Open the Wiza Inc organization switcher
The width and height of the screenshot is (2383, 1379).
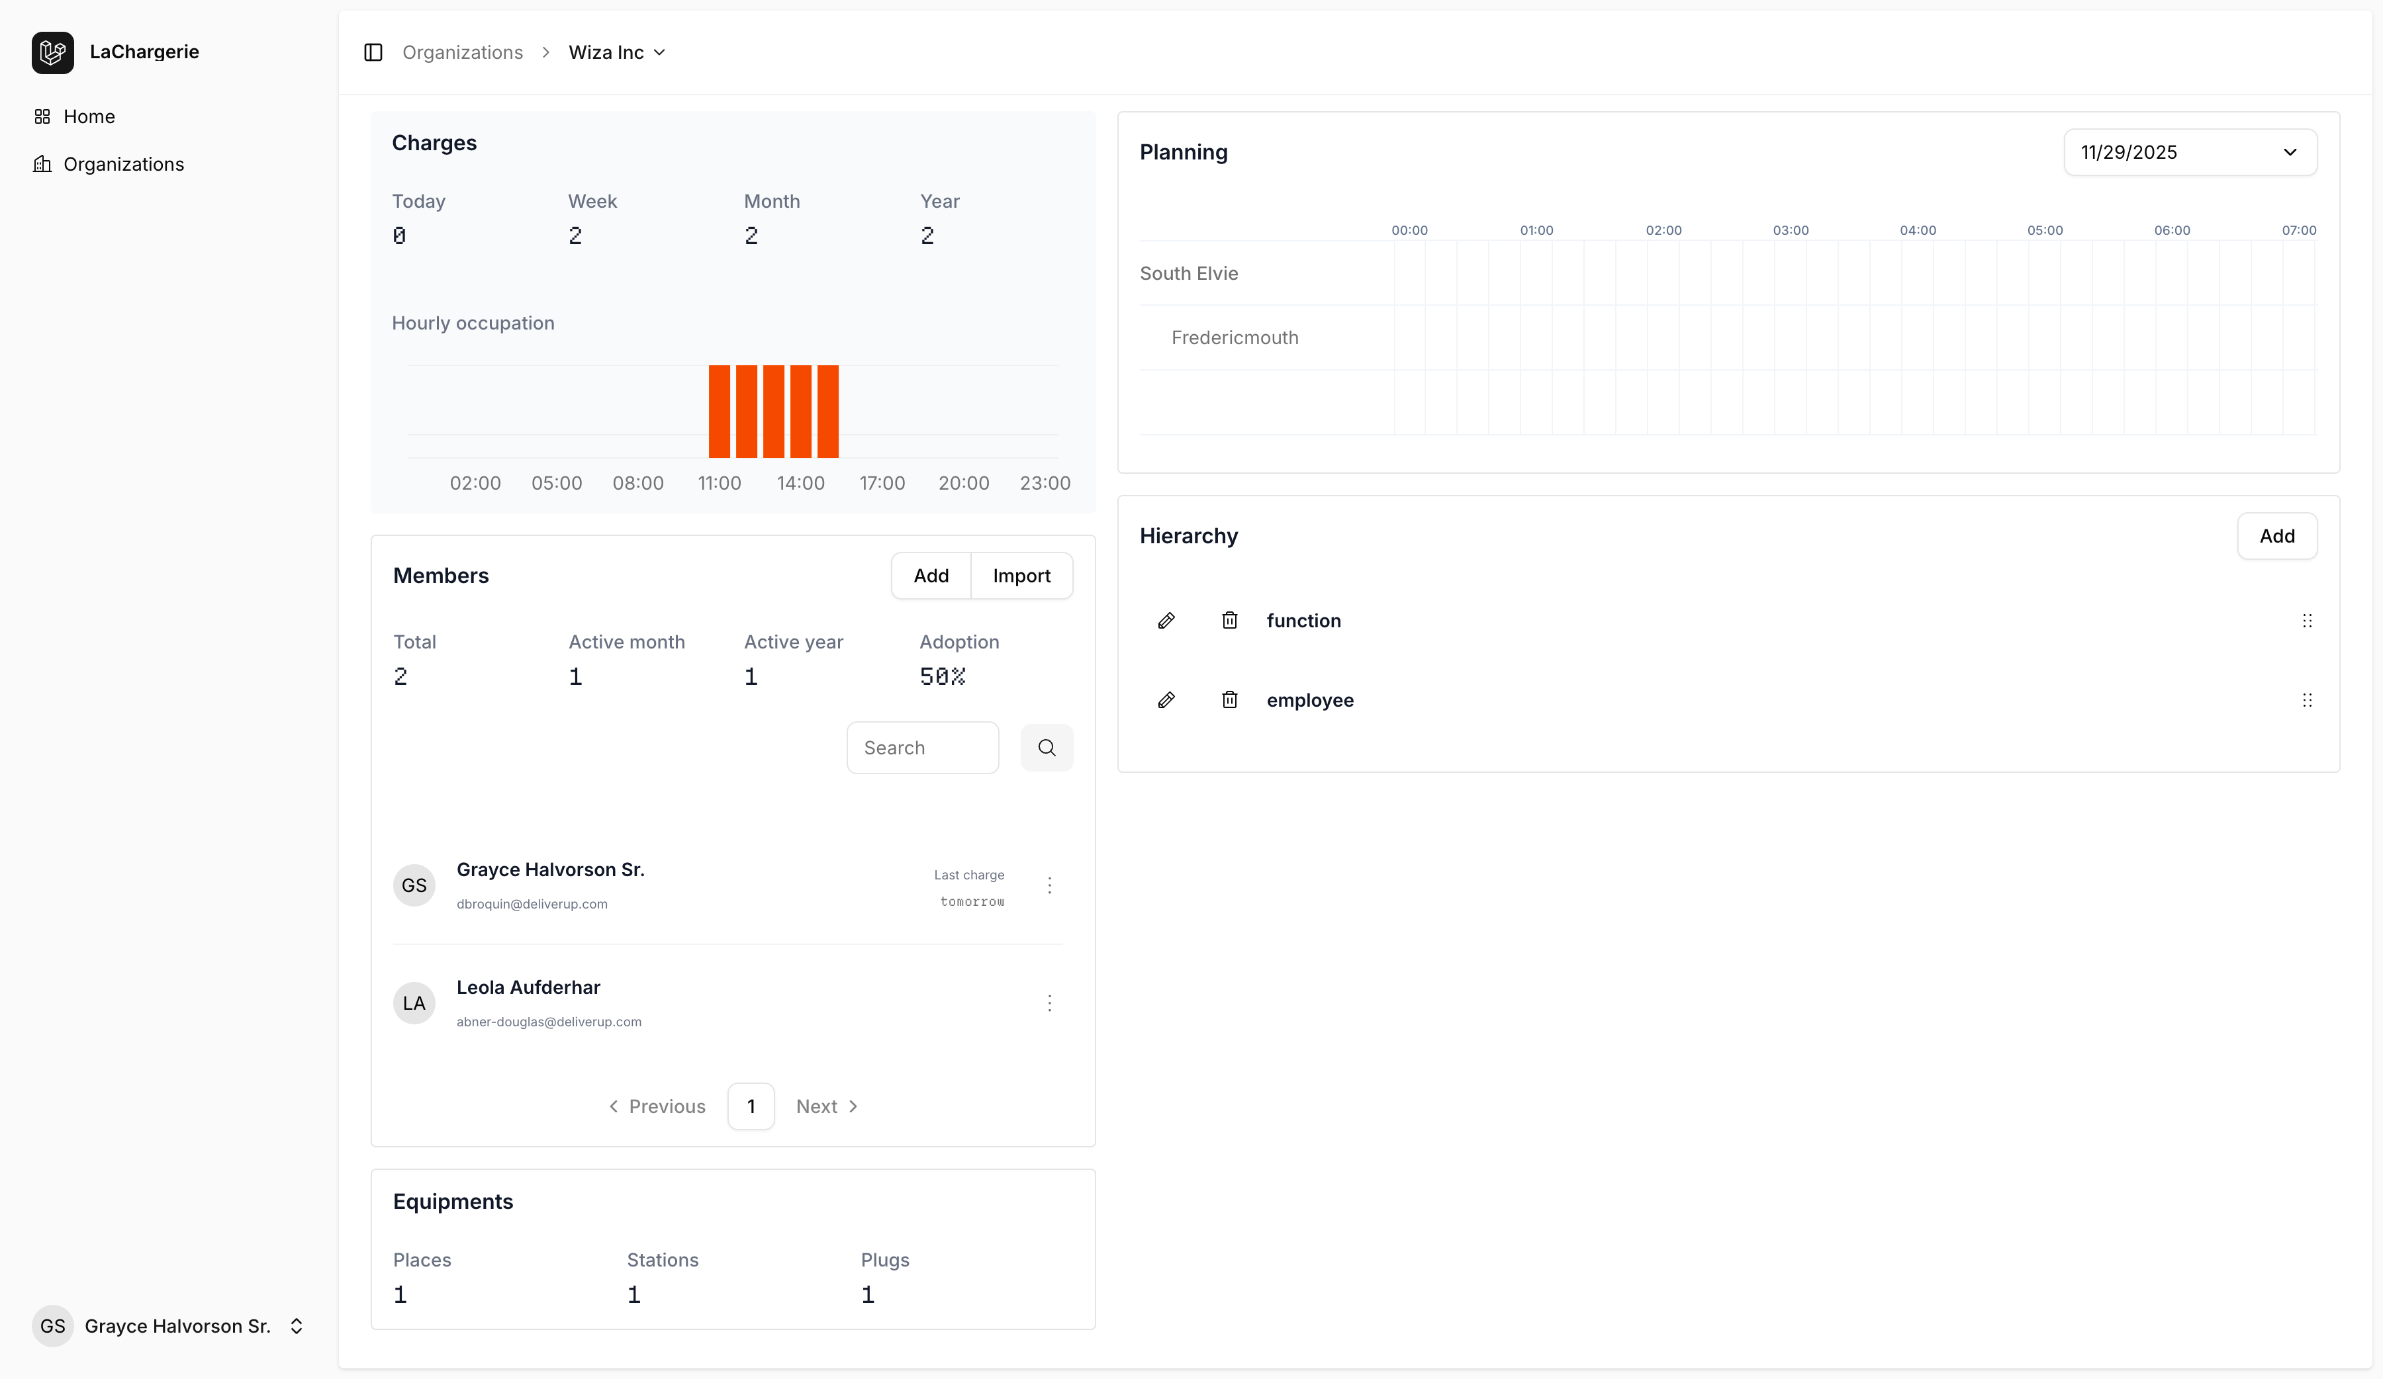point(616,52)
